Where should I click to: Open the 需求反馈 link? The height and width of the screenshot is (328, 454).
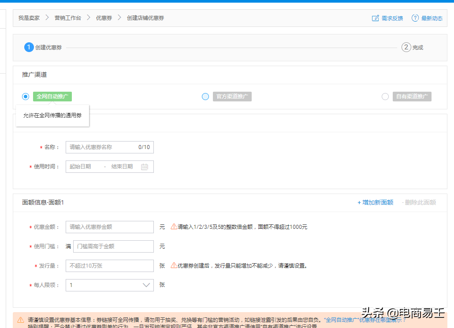point(392,18)
